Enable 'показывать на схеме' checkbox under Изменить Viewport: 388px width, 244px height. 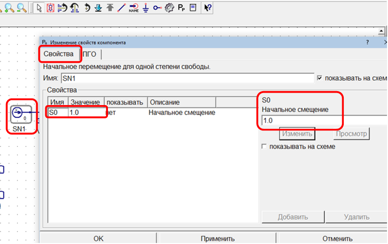[264, 146]
